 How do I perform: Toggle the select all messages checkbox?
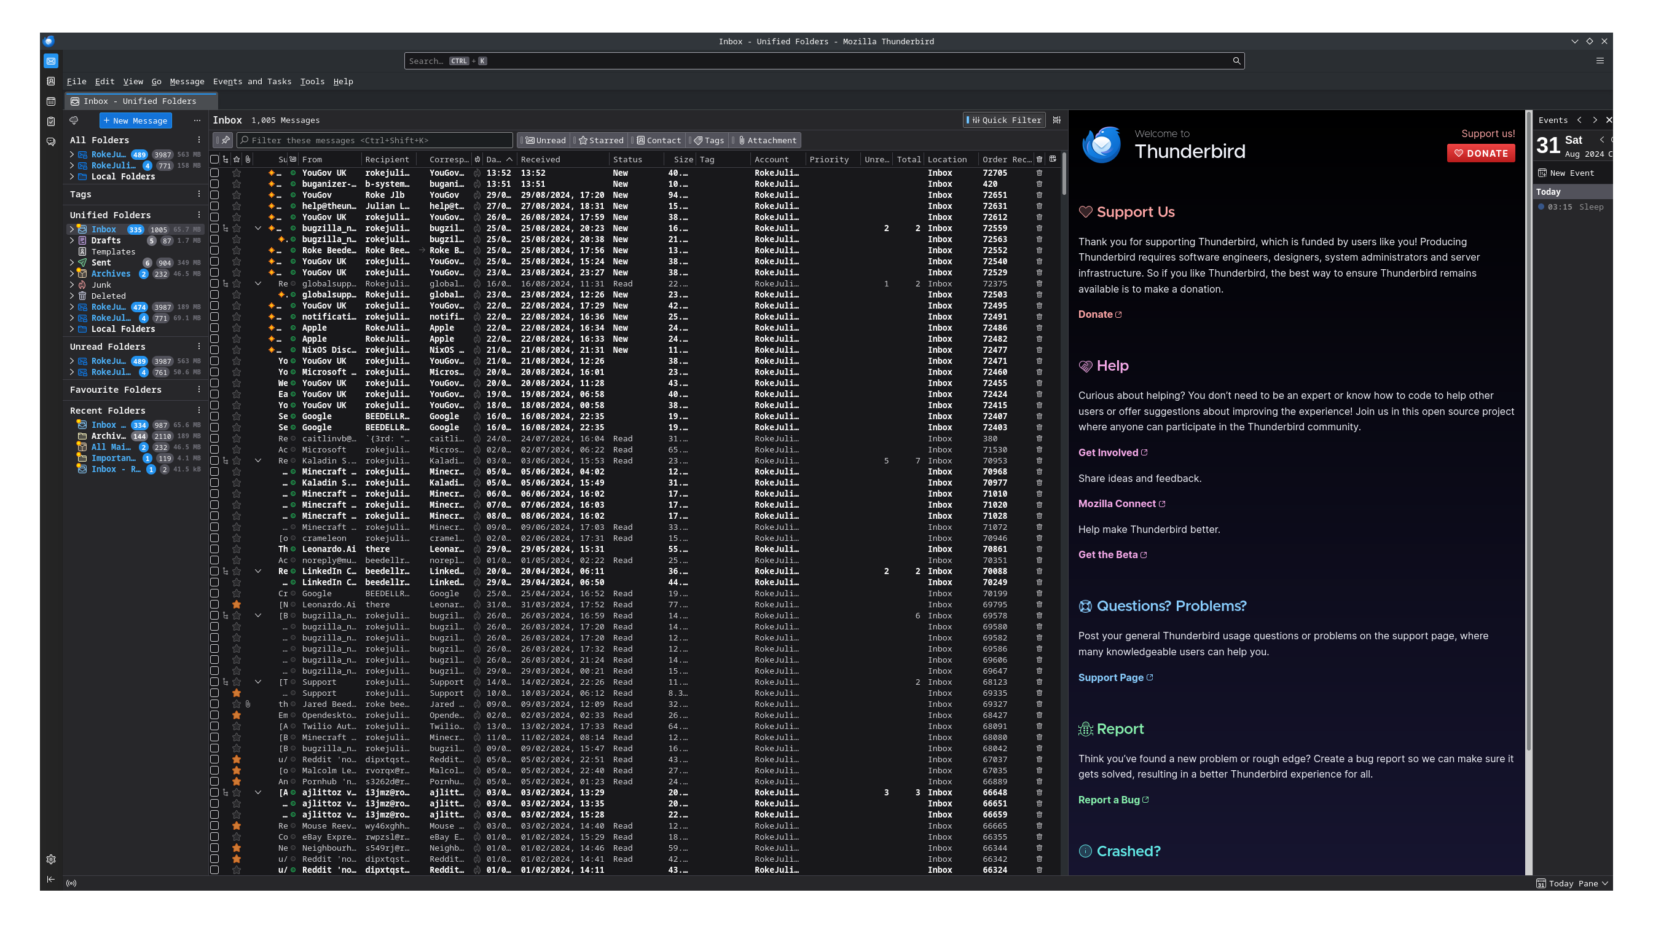[214, 159]
